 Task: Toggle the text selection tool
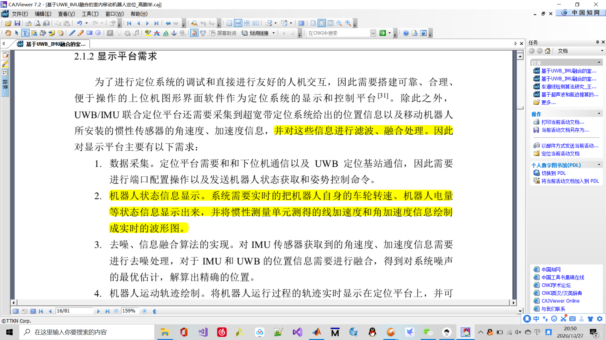pos(26,33)
